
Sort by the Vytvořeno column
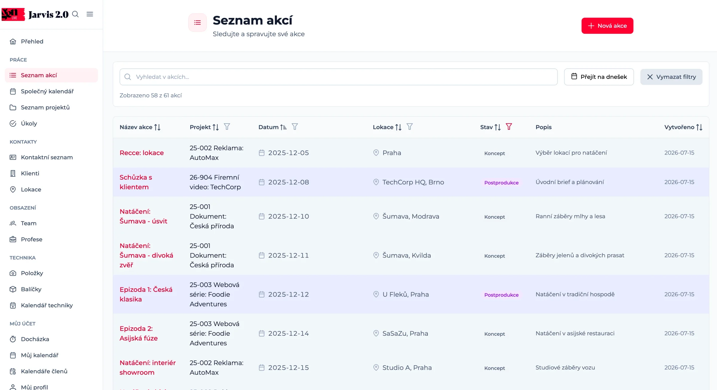(x=699, y=127)
